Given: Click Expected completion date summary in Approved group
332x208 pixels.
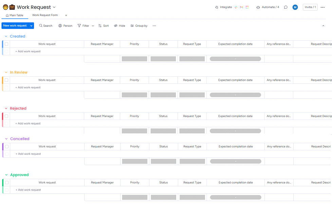Looking at the screenshot, I should coord(236,197).
